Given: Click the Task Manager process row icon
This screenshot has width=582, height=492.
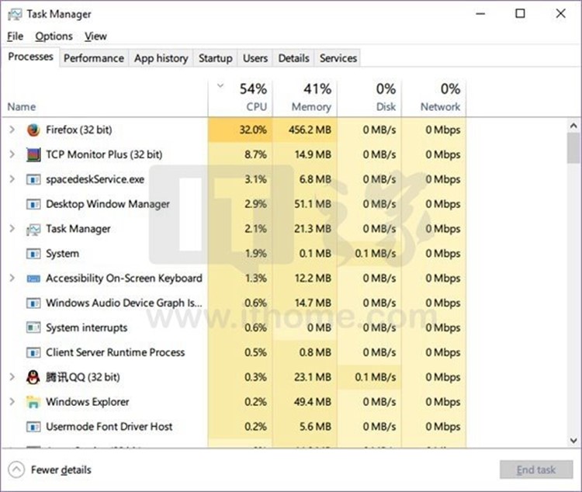Looking at the screenshot, I should (x=33, y=229).
